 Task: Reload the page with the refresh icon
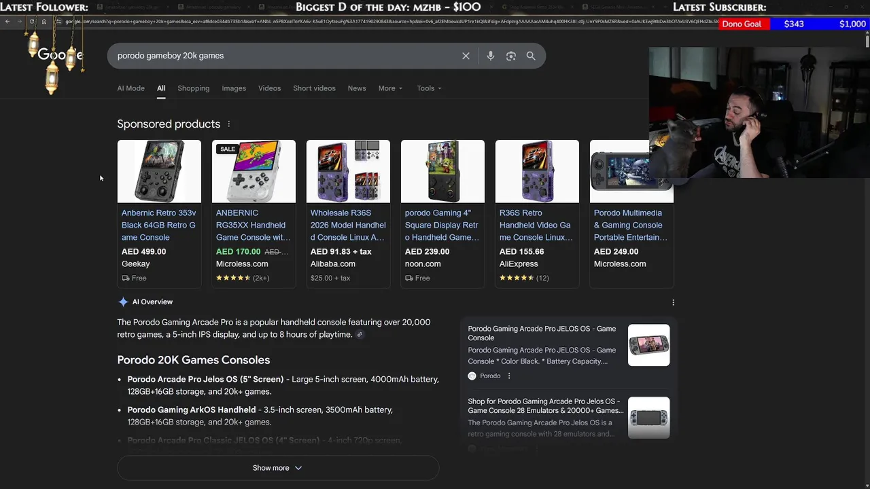click(x=31, y=22)
